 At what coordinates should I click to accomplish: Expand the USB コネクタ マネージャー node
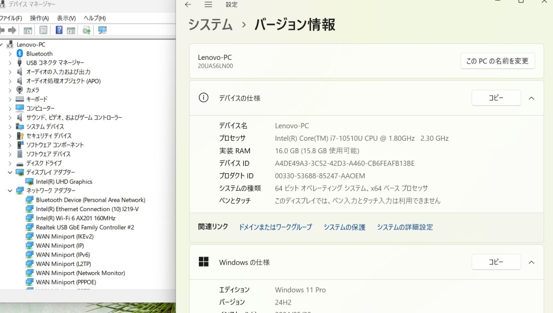[10, 63]
